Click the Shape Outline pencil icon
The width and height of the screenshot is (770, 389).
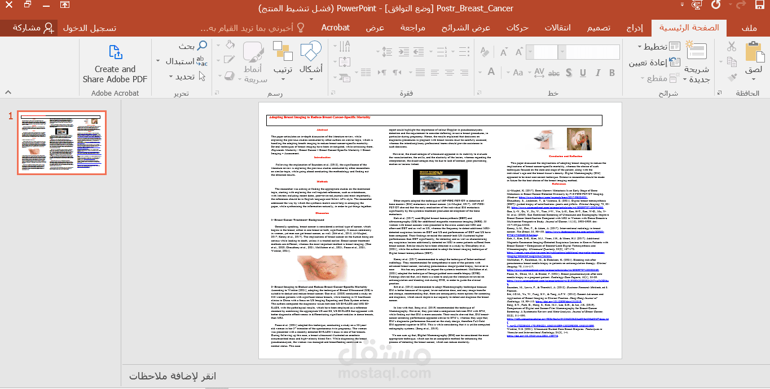[x=229, y=60]
